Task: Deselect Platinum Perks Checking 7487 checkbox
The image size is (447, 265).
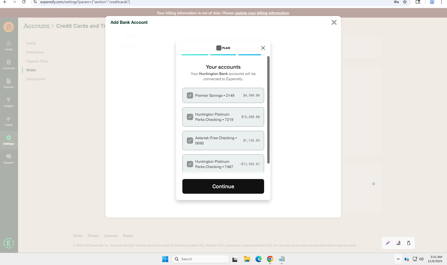Action: pos(190,164)
